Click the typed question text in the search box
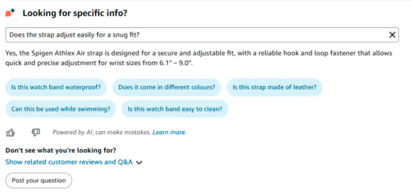The image size is (412, 192). [74, 35]
